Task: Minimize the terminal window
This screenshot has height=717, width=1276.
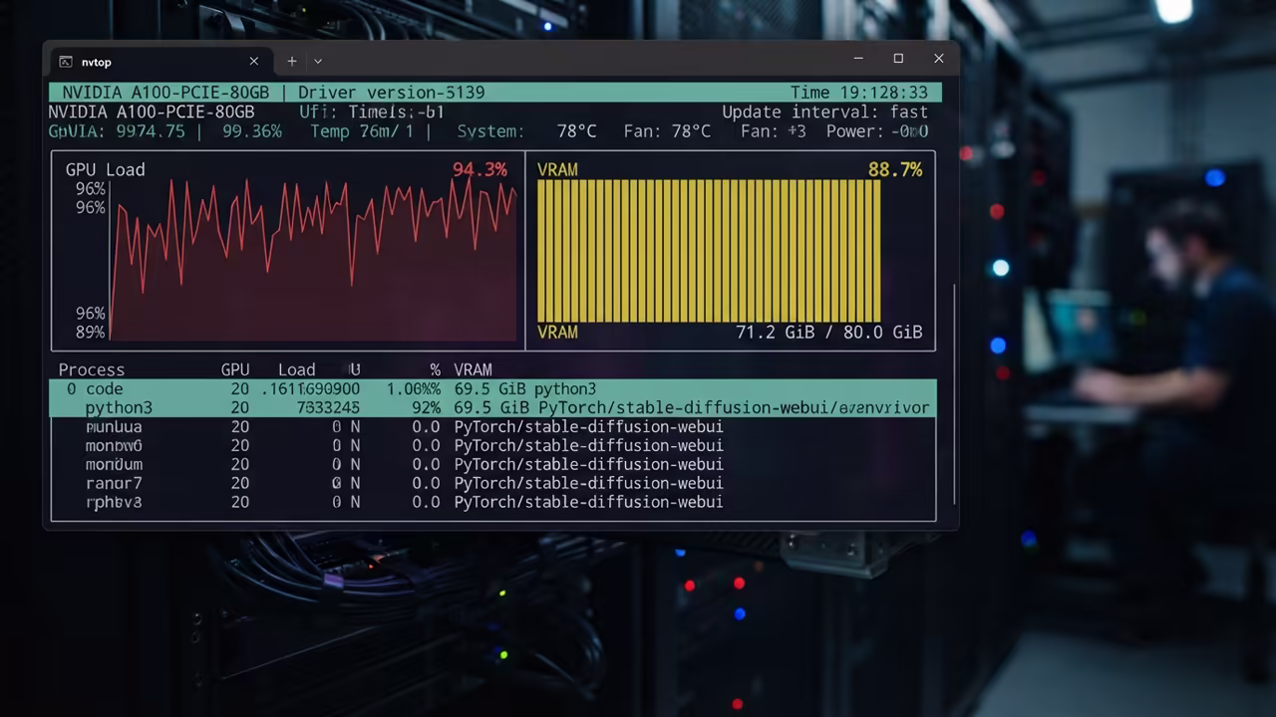Action: (858, 59)
